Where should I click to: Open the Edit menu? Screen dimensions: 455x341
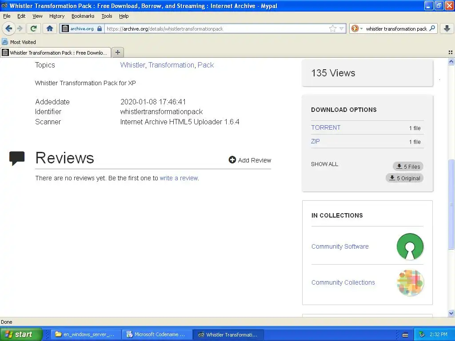pyautogui.click(x=21, y=16)
